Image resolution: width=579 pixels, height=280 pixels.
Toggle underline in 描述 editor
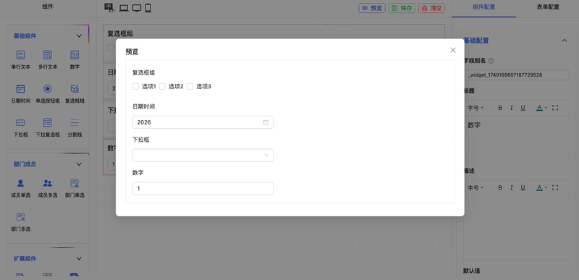[523, 188]
